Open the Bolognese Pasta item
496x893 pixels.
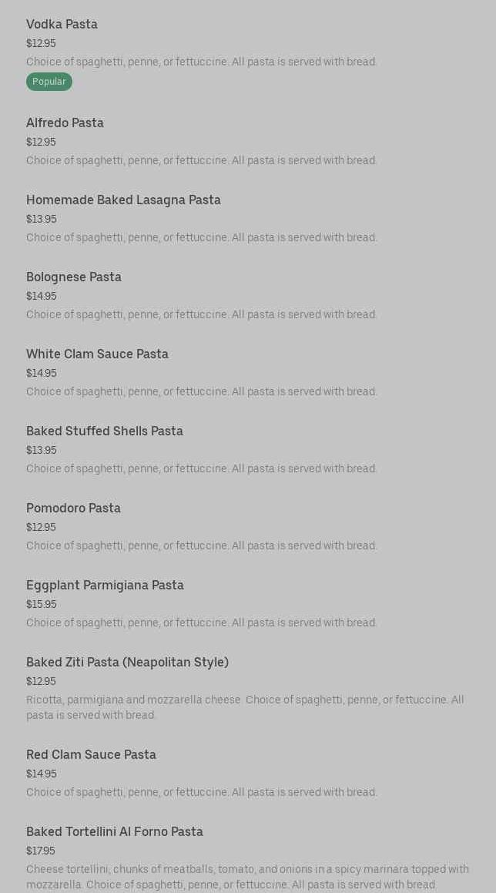[x=74, y=277]
